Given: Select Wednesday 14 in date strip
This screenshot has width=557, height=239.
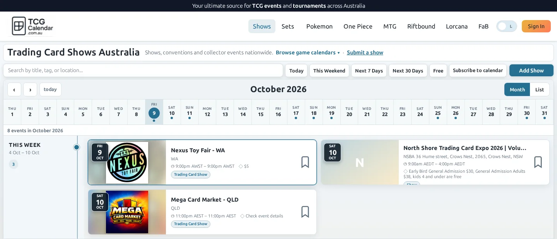Looking at the screenshot, I should point(243,112).
